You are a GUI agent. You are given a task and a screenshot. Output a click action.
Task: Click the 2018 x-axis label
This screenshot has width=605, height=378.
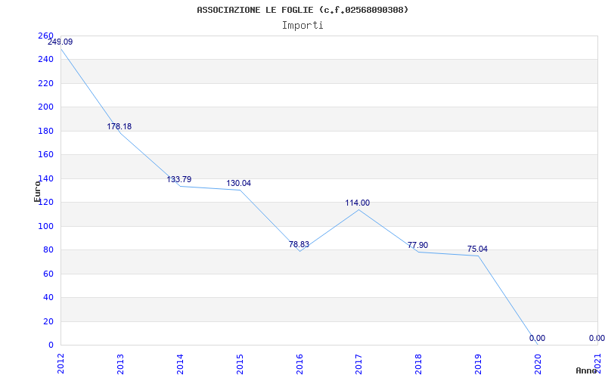click(x=419, y=363)
